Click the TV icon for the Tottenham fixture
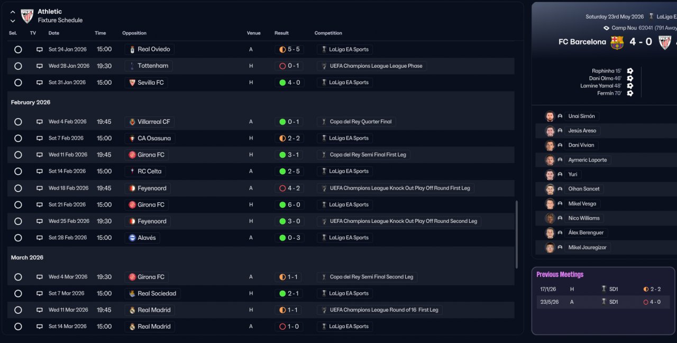 pos(39,66)
